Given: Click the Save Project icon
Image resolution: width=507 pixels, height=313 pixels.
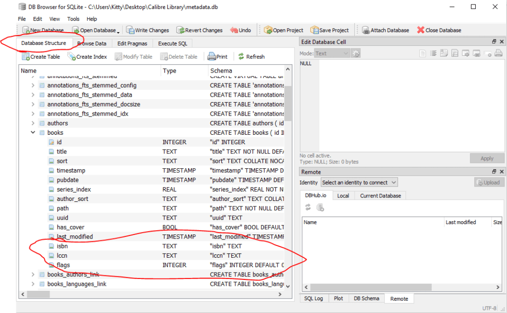Looking at the screenshot, I should coord(314,30).
